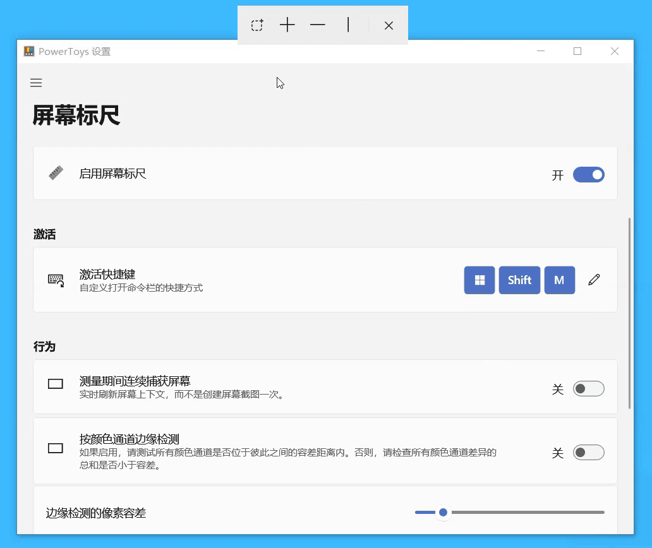The height and width of the screenshot is (548, 652).
Task: Click the 行为 section heading
Action: [44, 347]
